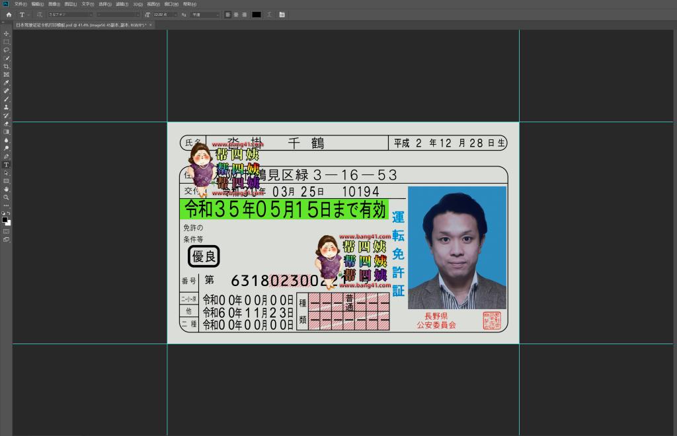
Task: Open the anti-aliasing method dropdown
Action: pos(218,14)
